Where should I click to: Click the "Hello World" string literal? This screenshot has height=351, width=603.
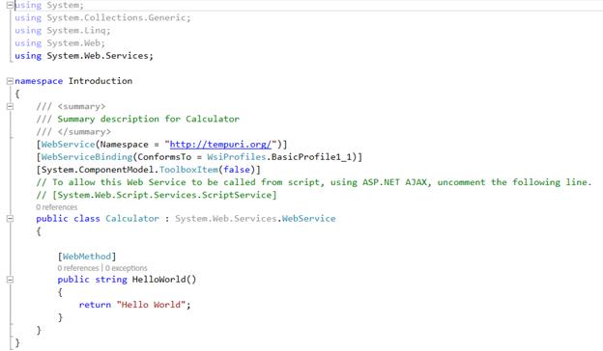click(151, 305)
